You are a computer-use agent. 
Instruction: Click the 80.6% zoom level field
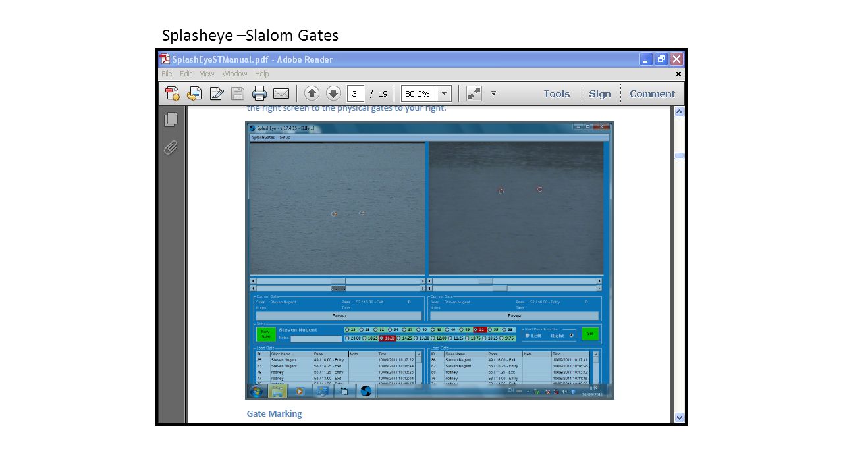click(x=419, y=93)
